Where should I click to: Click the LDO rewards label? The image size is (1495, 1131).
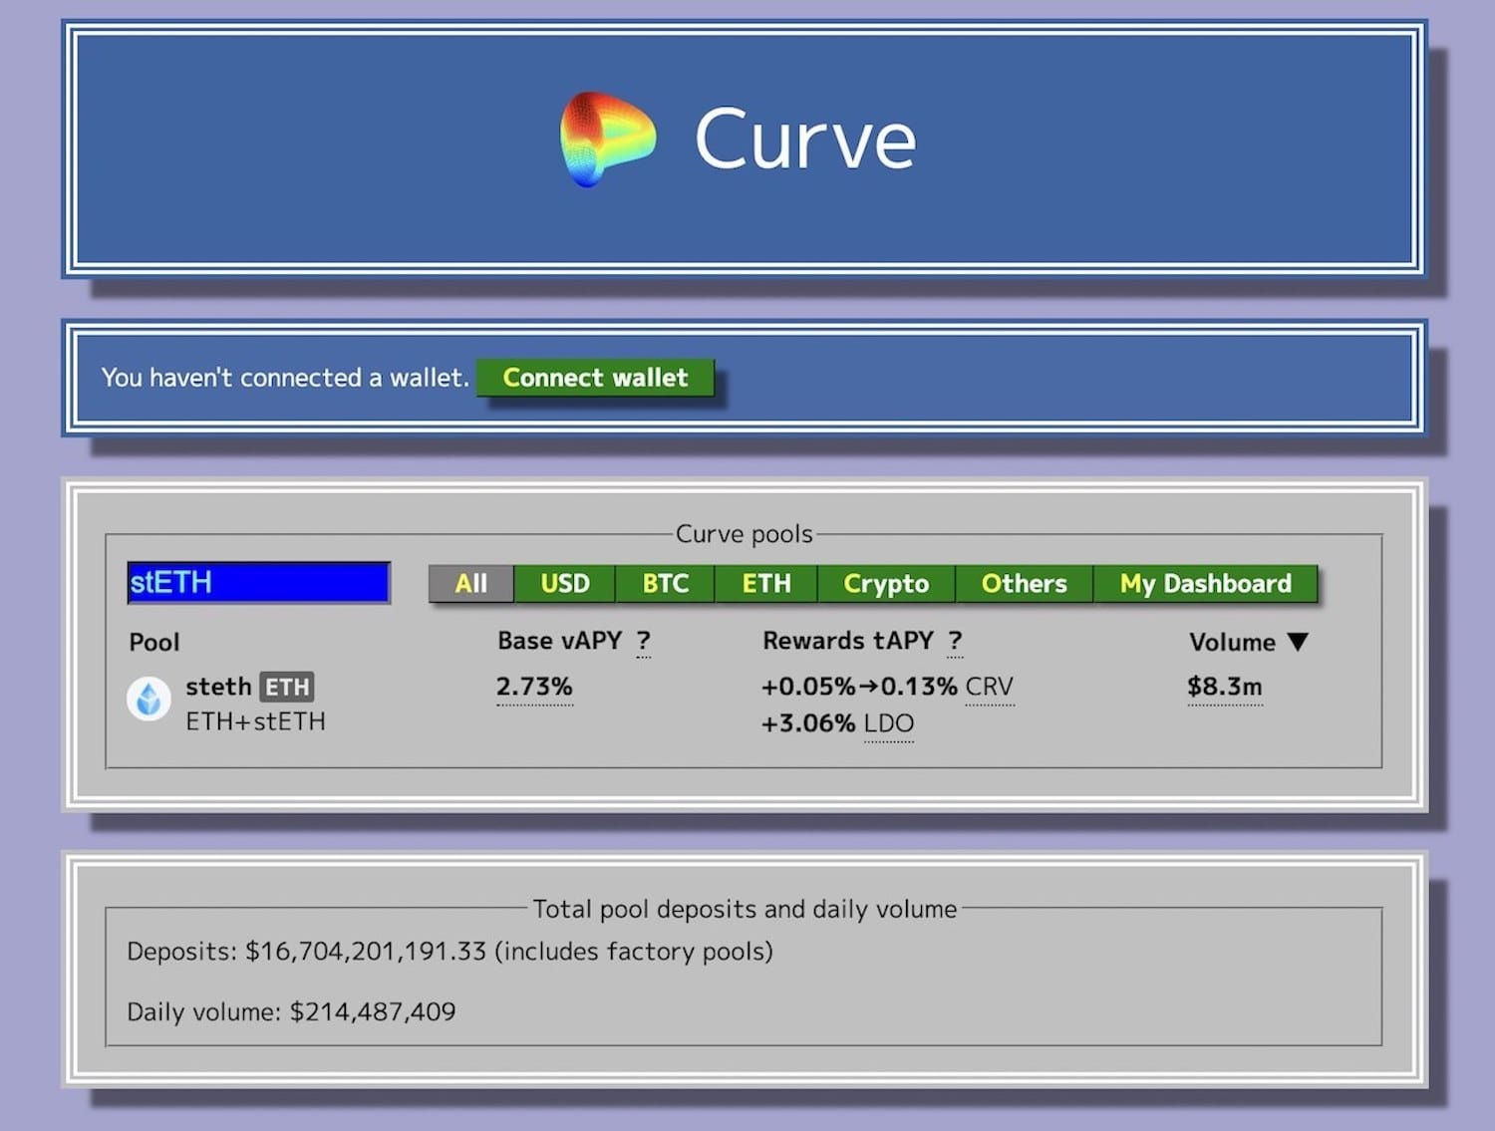889,723
